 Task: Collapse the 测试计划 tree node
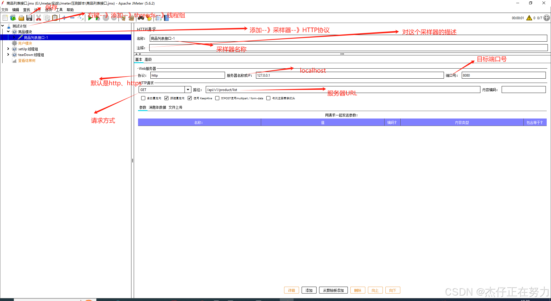pos(3,26)
